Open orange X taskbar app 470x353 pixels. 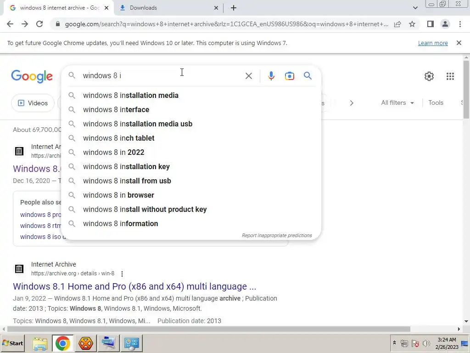click(x=86, y=343)
